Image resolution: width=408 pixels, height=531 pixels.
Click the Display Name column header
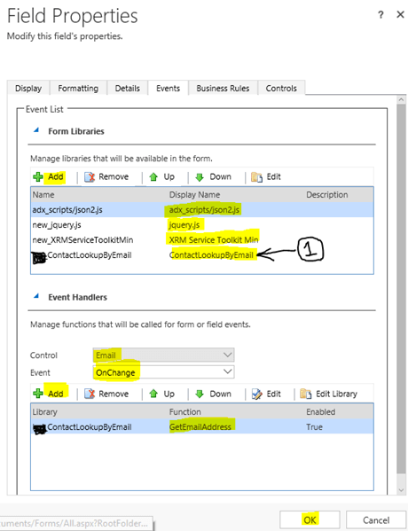(194, 195)
